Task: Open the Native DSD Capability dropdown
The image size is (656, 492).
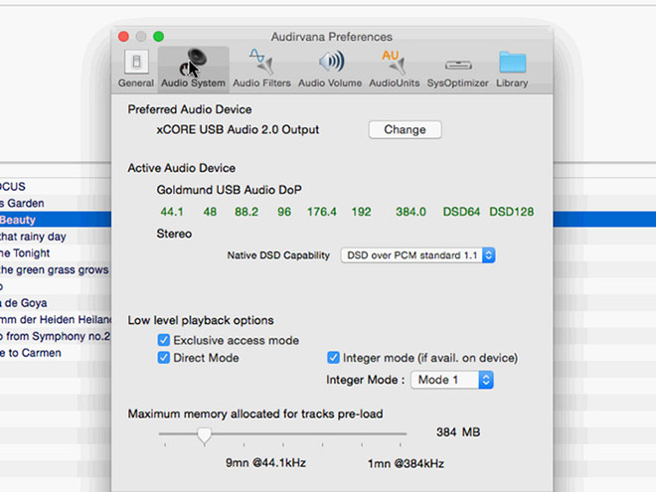Action: tap(417, 255)
